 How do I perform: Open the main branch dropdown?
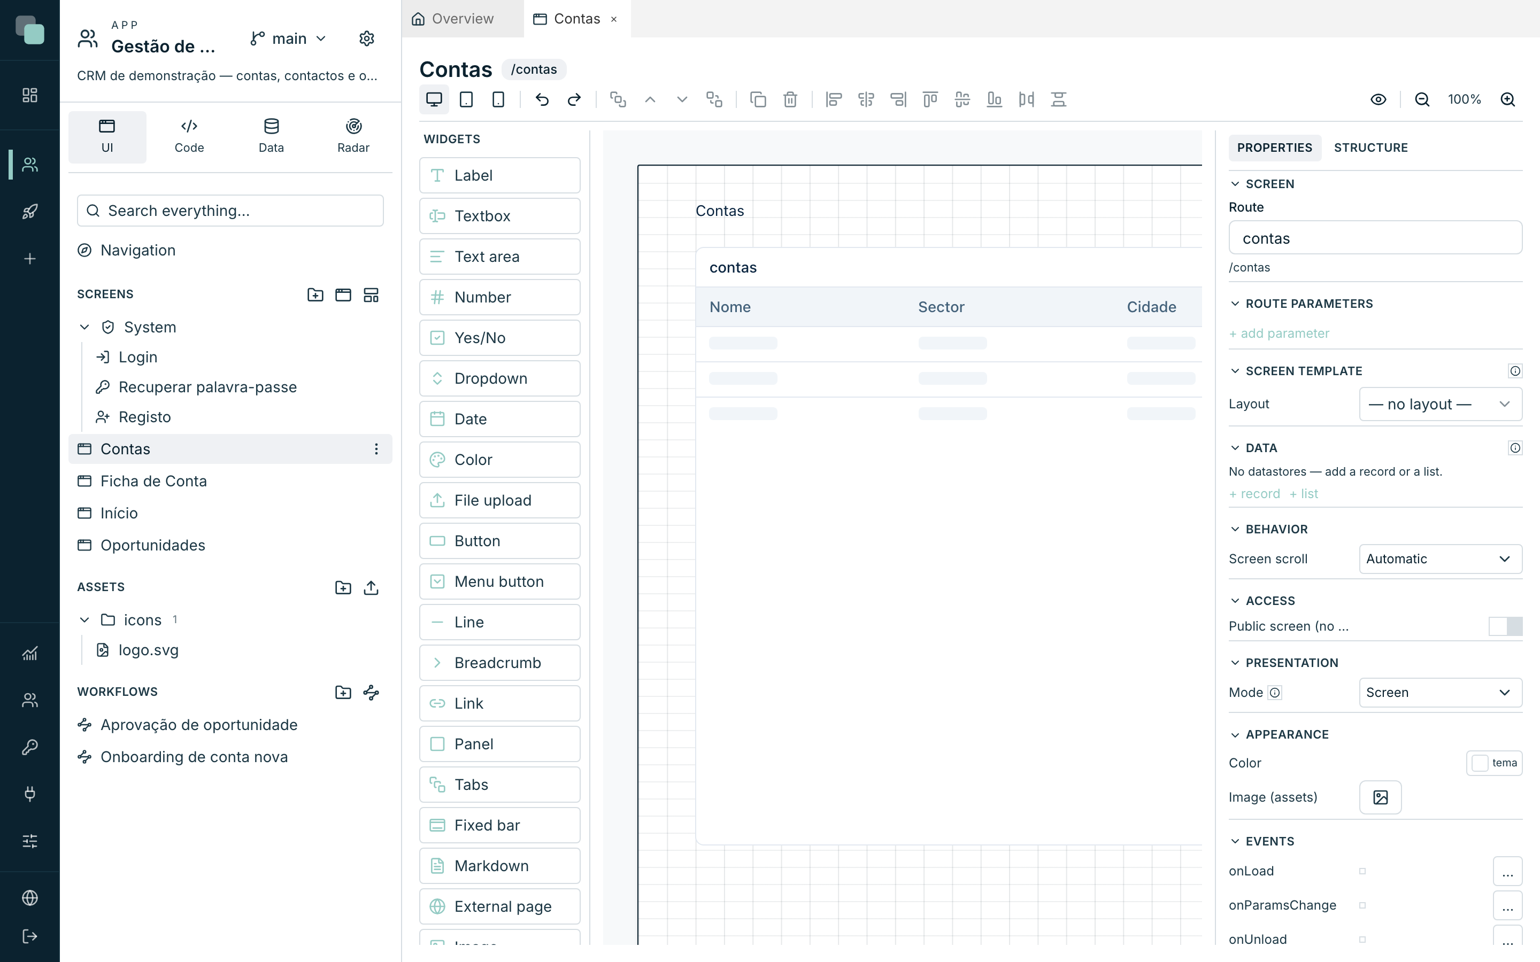pos(288,39)
